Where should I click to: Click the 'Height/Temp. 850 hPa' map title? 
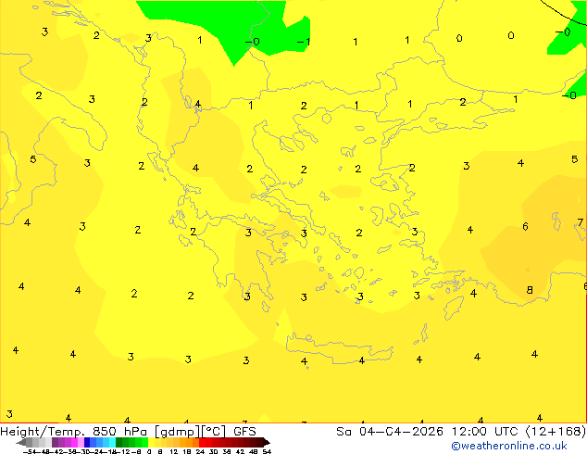tap(72, 431)
